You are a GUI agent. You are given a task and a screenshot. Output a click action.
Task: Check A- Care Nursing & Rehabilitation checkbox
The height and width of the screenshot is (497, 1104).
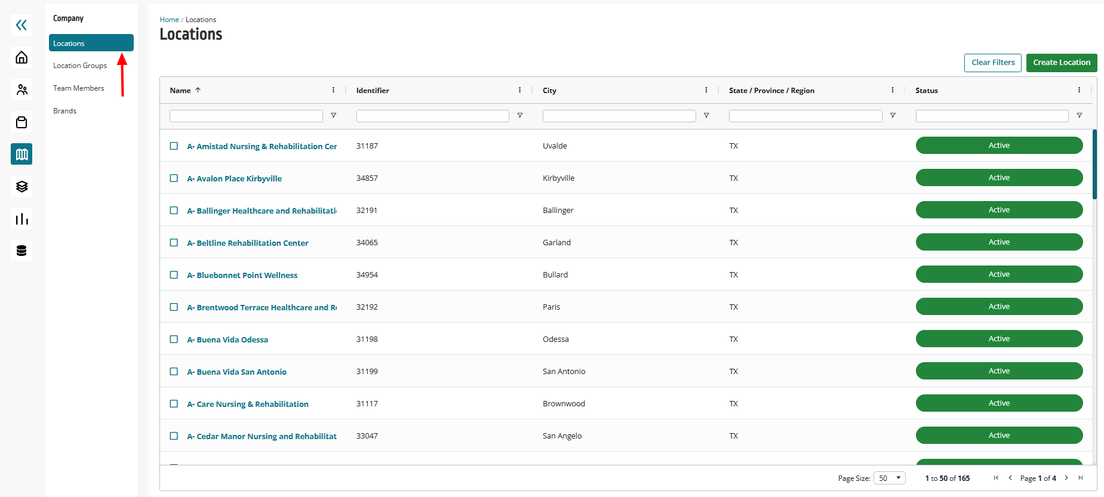coord(174,403)
